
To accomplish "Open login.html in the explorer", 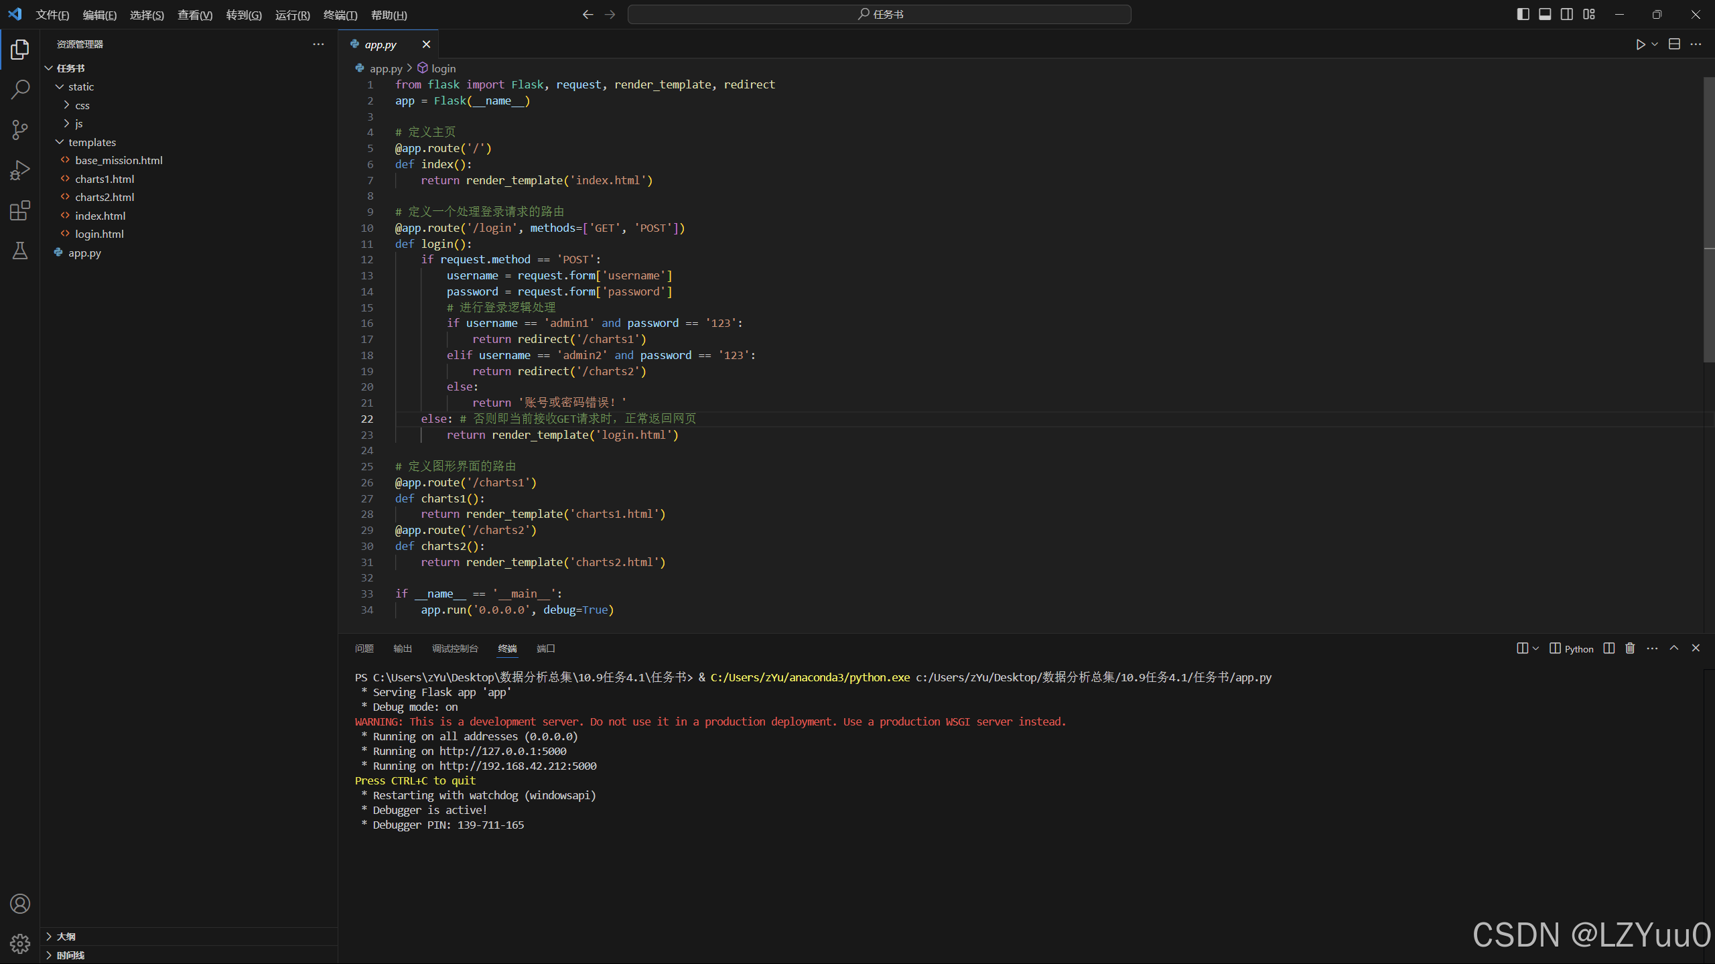I will tap(99, 234).
